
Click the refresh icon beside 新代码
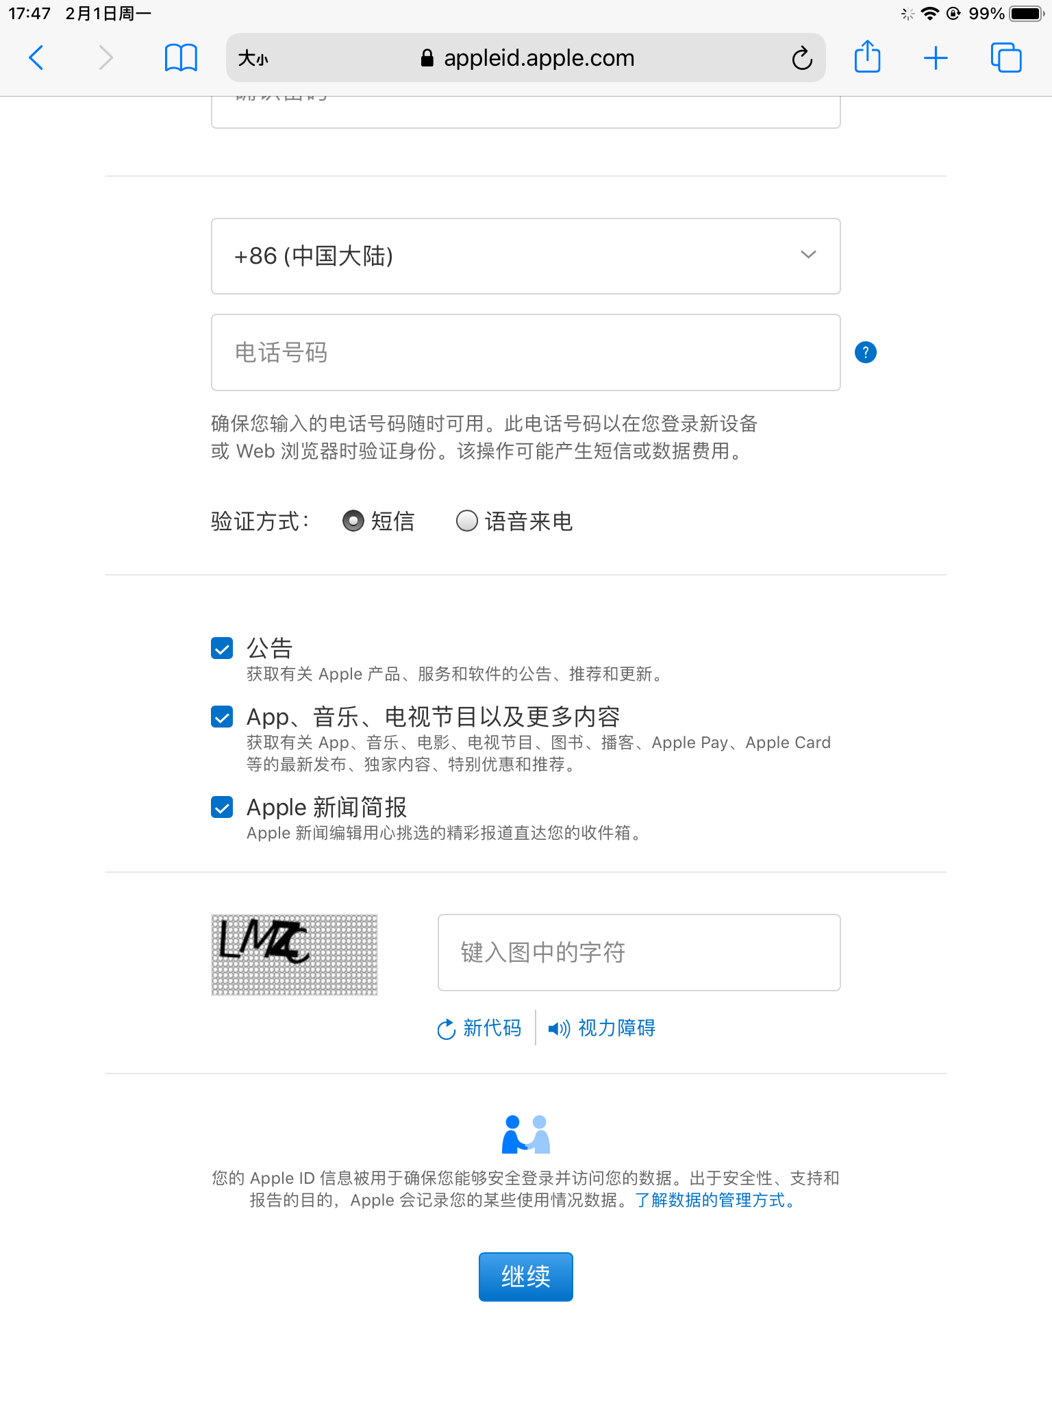tap(446, 1029)
